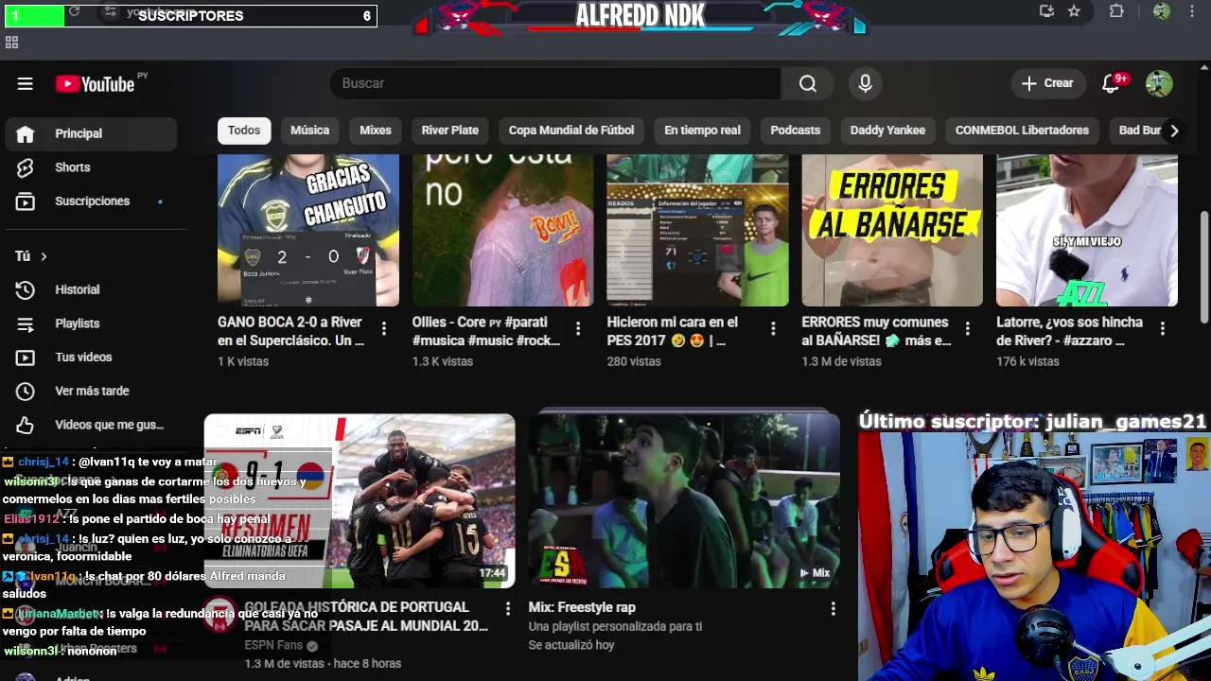Select Copa Mundial de Fútbol chip
Image resolution: width=1211 pixels, height=681 pixels.
(x=571, y=131)
